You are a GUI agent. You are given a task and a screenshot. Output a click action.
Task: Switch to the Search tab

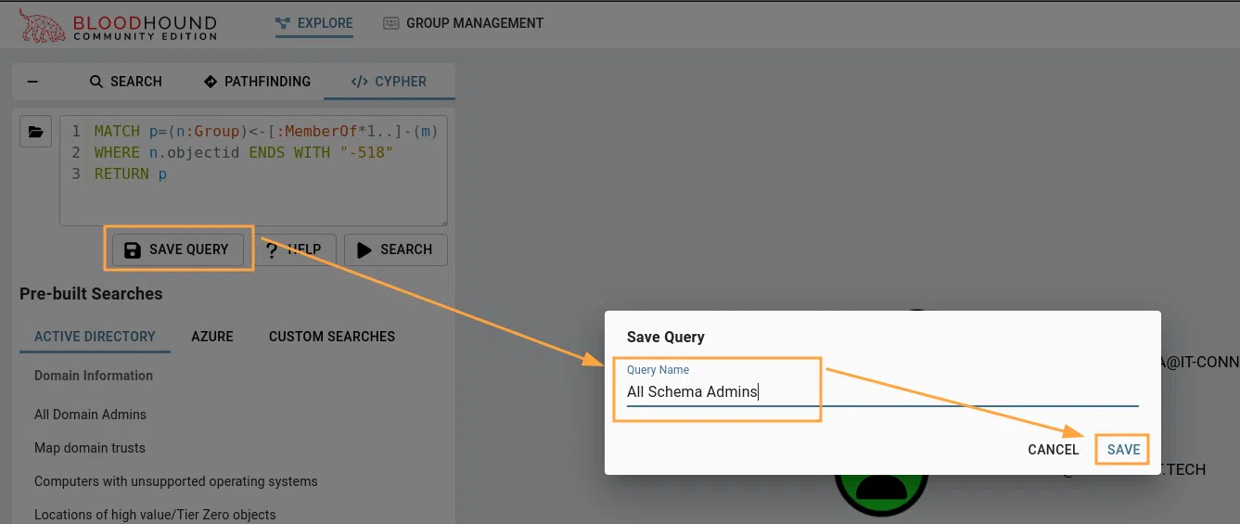(125, 82)
